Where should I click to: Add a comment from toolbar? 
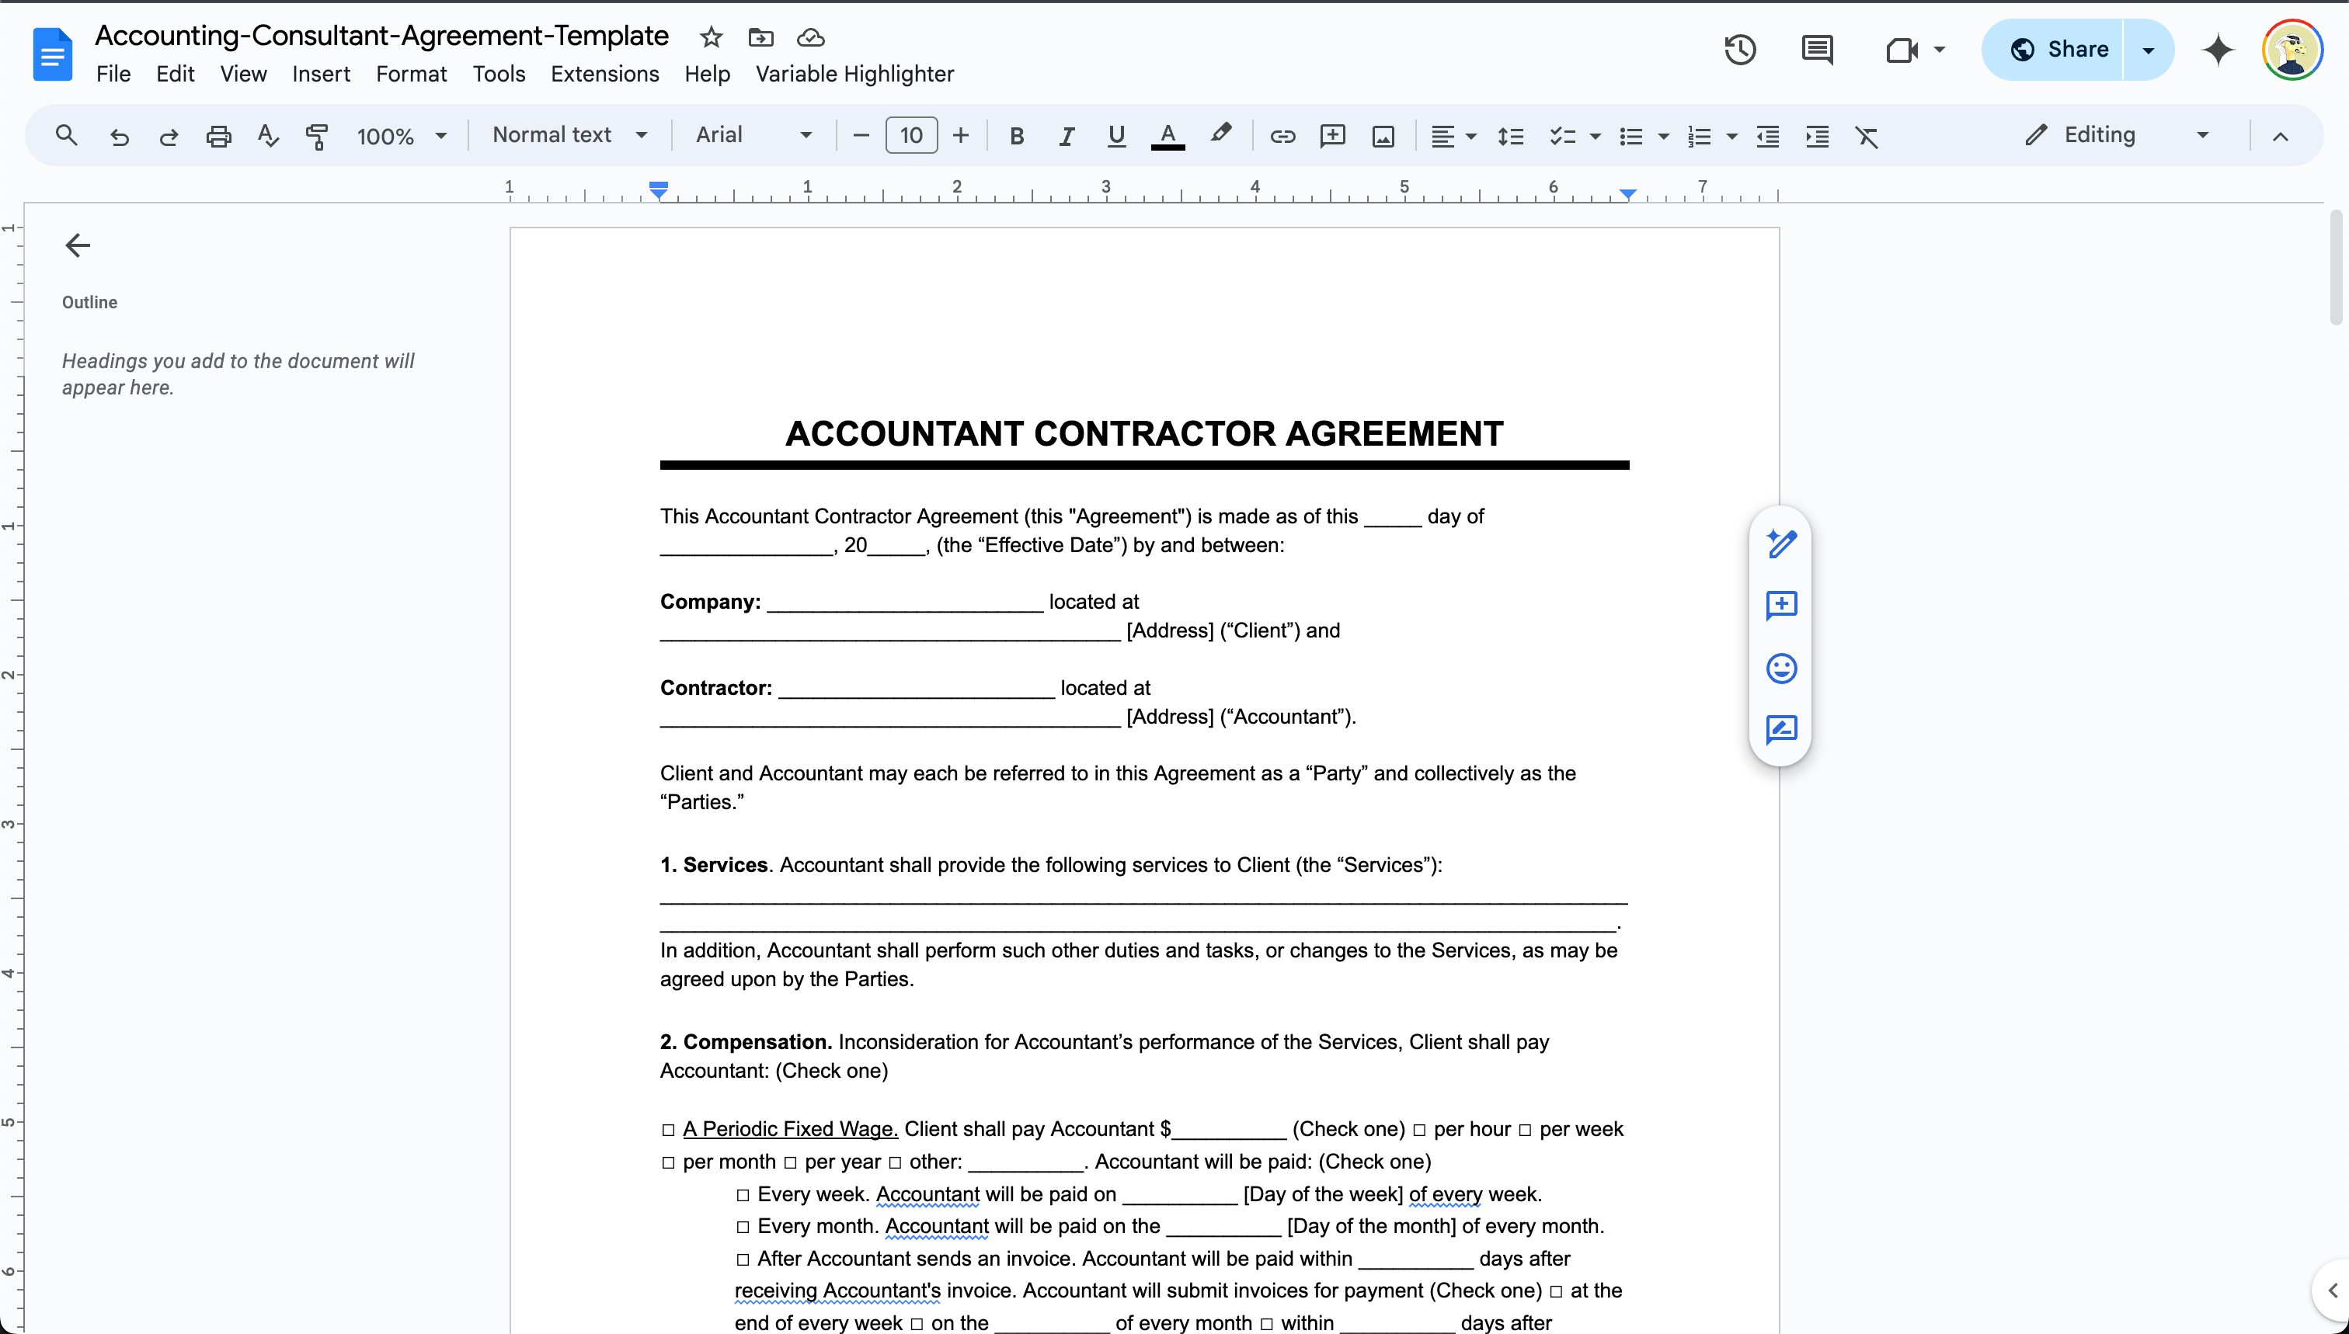[1333, 136]
